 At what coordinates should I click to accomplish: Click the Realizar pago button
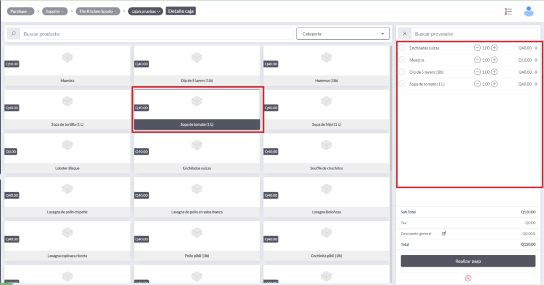pos(468,261)
